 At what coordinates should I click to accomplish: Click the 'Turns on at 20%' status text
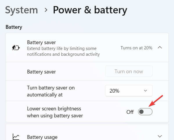(136, 48)
